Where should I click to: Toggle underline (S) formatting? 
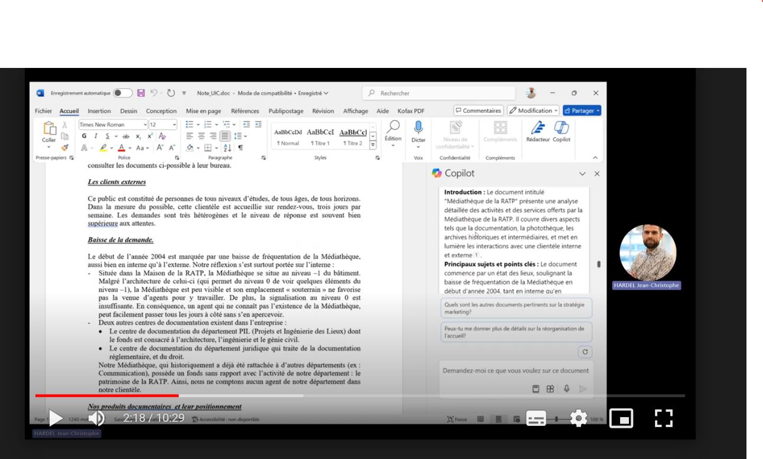point(107,136)
